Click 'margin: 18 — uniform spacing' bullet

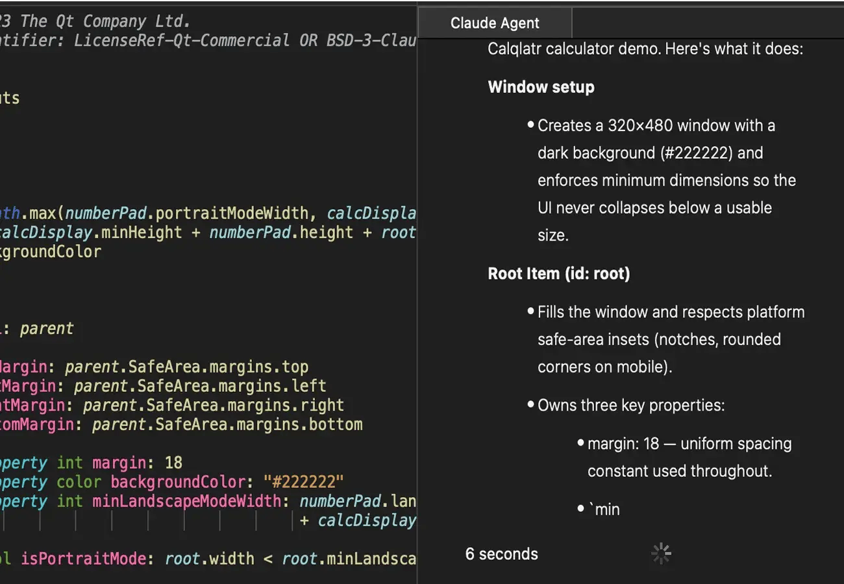(689, 444)
